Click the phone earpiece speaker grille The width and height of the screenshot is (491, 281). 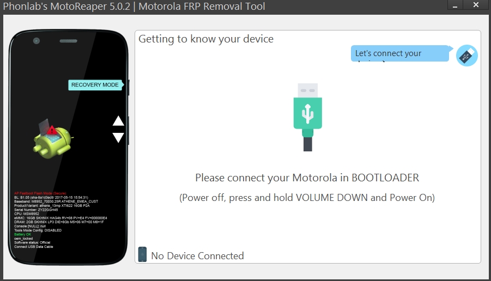pyautogui.click(x=68, y=41)
